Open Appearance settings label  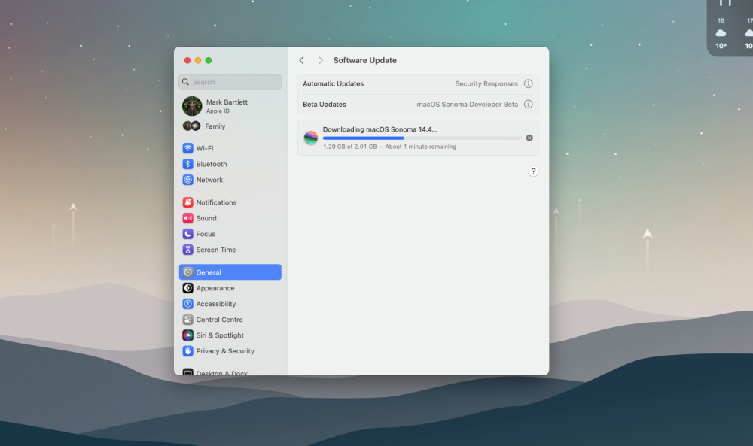click(x=215, y=288)
